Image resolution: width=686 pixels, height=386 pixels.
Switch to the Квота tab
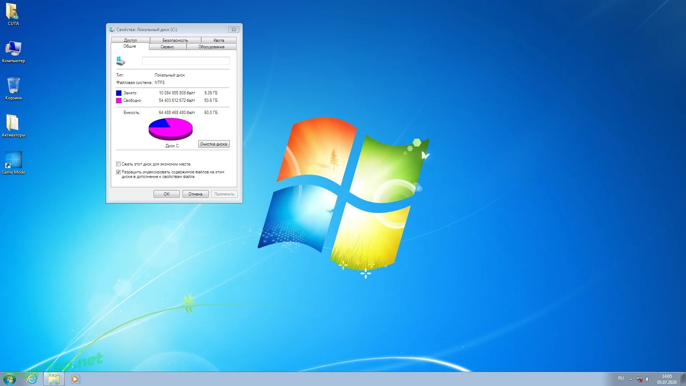point(219,40)
